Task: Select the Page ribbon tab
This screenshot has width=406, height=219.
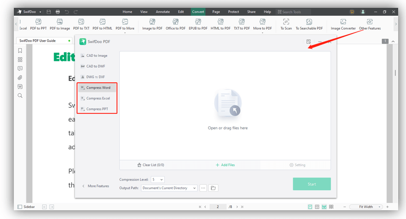Action: coord(216,12)
